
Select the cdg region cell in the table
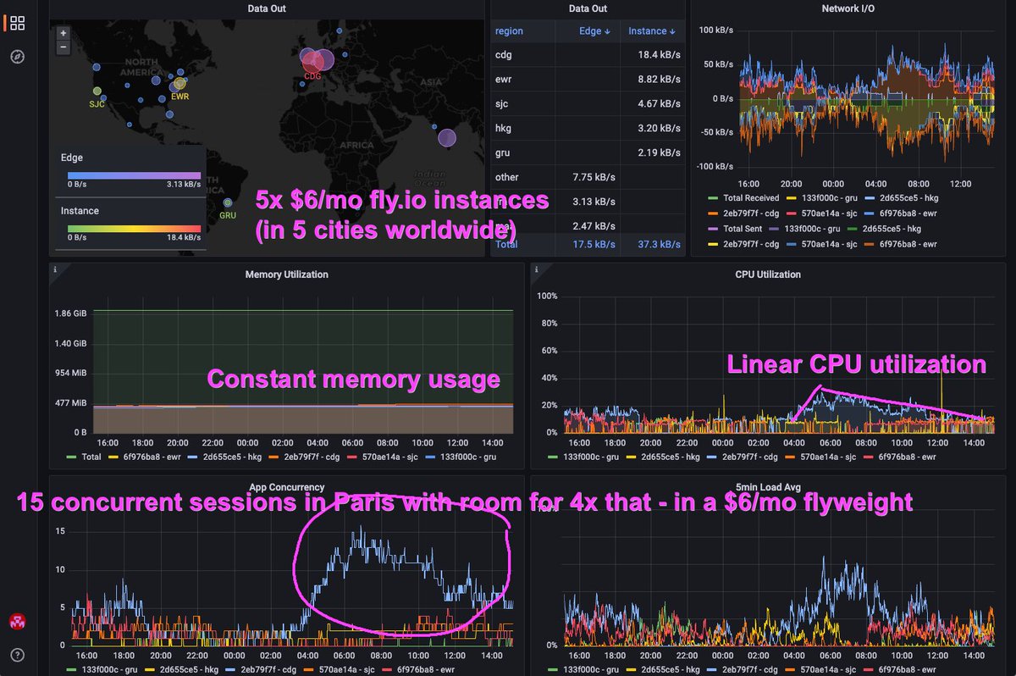(522, 55)
